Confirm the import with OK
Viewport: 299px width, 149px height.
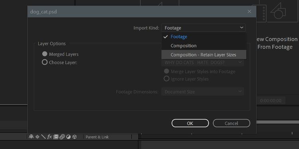(190, 123)
